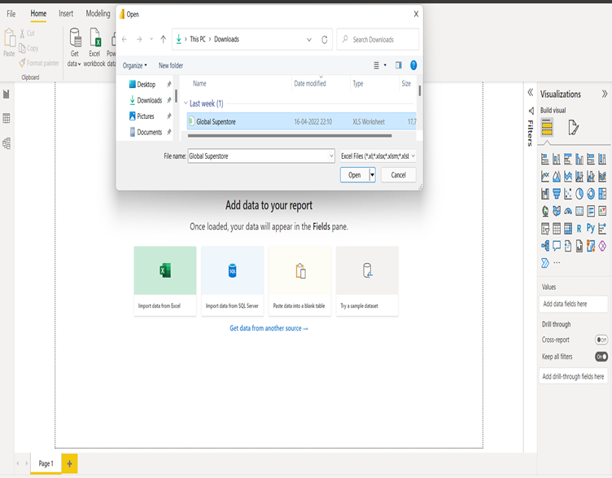Click the Get more visuals ellipsis

(557, 263)
